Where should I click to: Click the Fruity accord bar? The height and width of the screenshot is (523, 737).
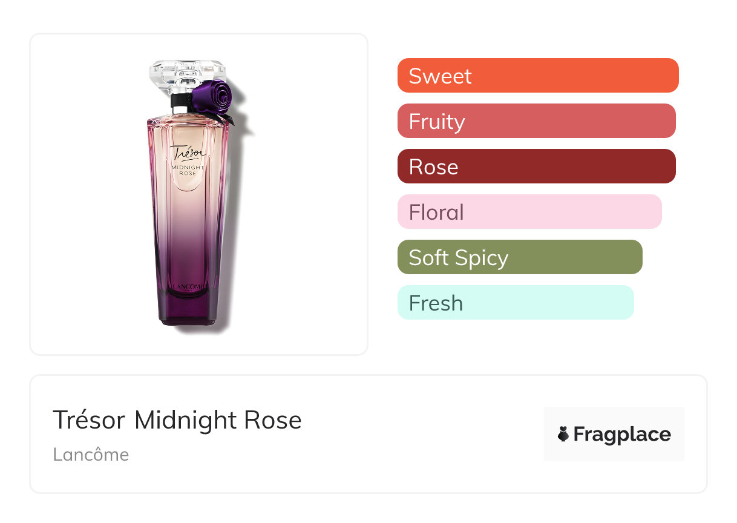pyautogui.click(x=536, y=121)
